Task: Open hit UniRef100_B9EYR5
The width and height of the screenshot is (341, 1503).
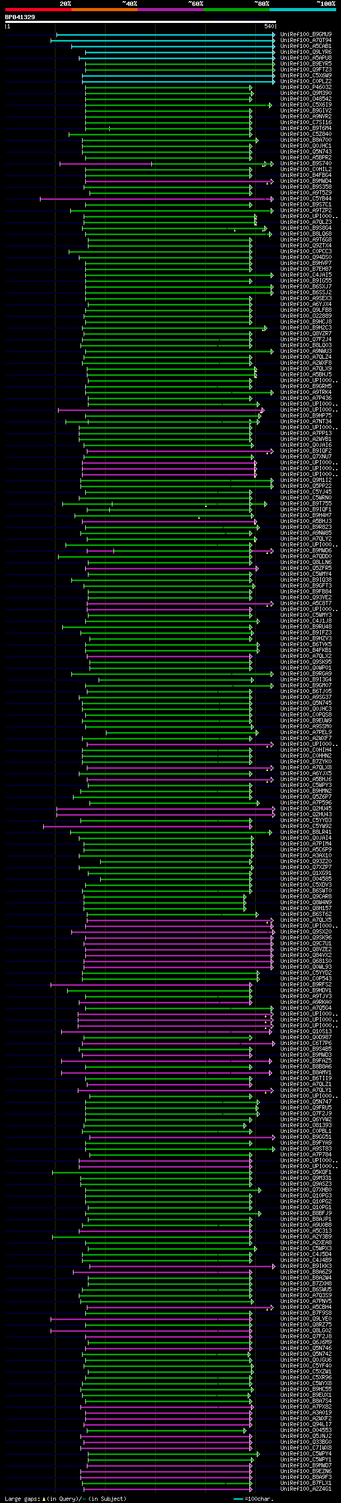Action: tap(306, 63)
